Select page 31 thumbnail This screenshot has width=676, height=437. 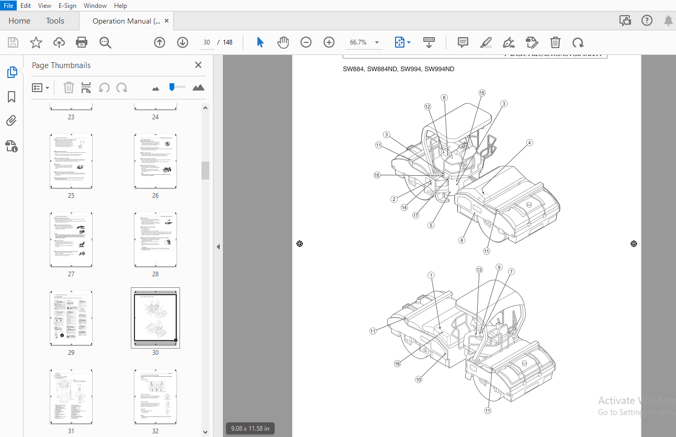tap(71, 397)
